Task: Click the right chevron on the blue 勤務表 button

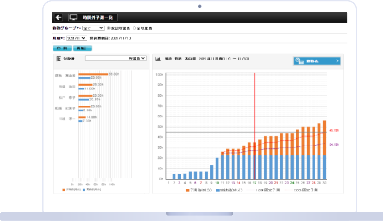Action: (337, 61)
